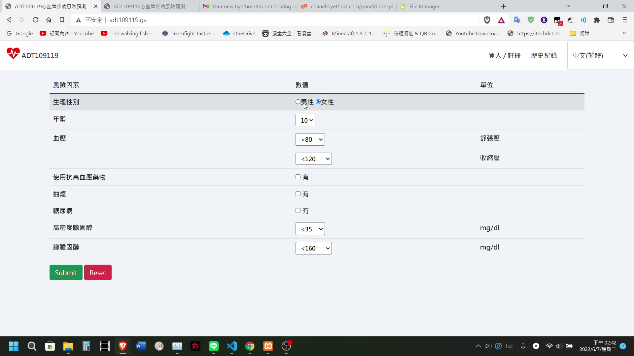
Task: Open OneDrive from the bookmarks bar
Action: [239, 33]
